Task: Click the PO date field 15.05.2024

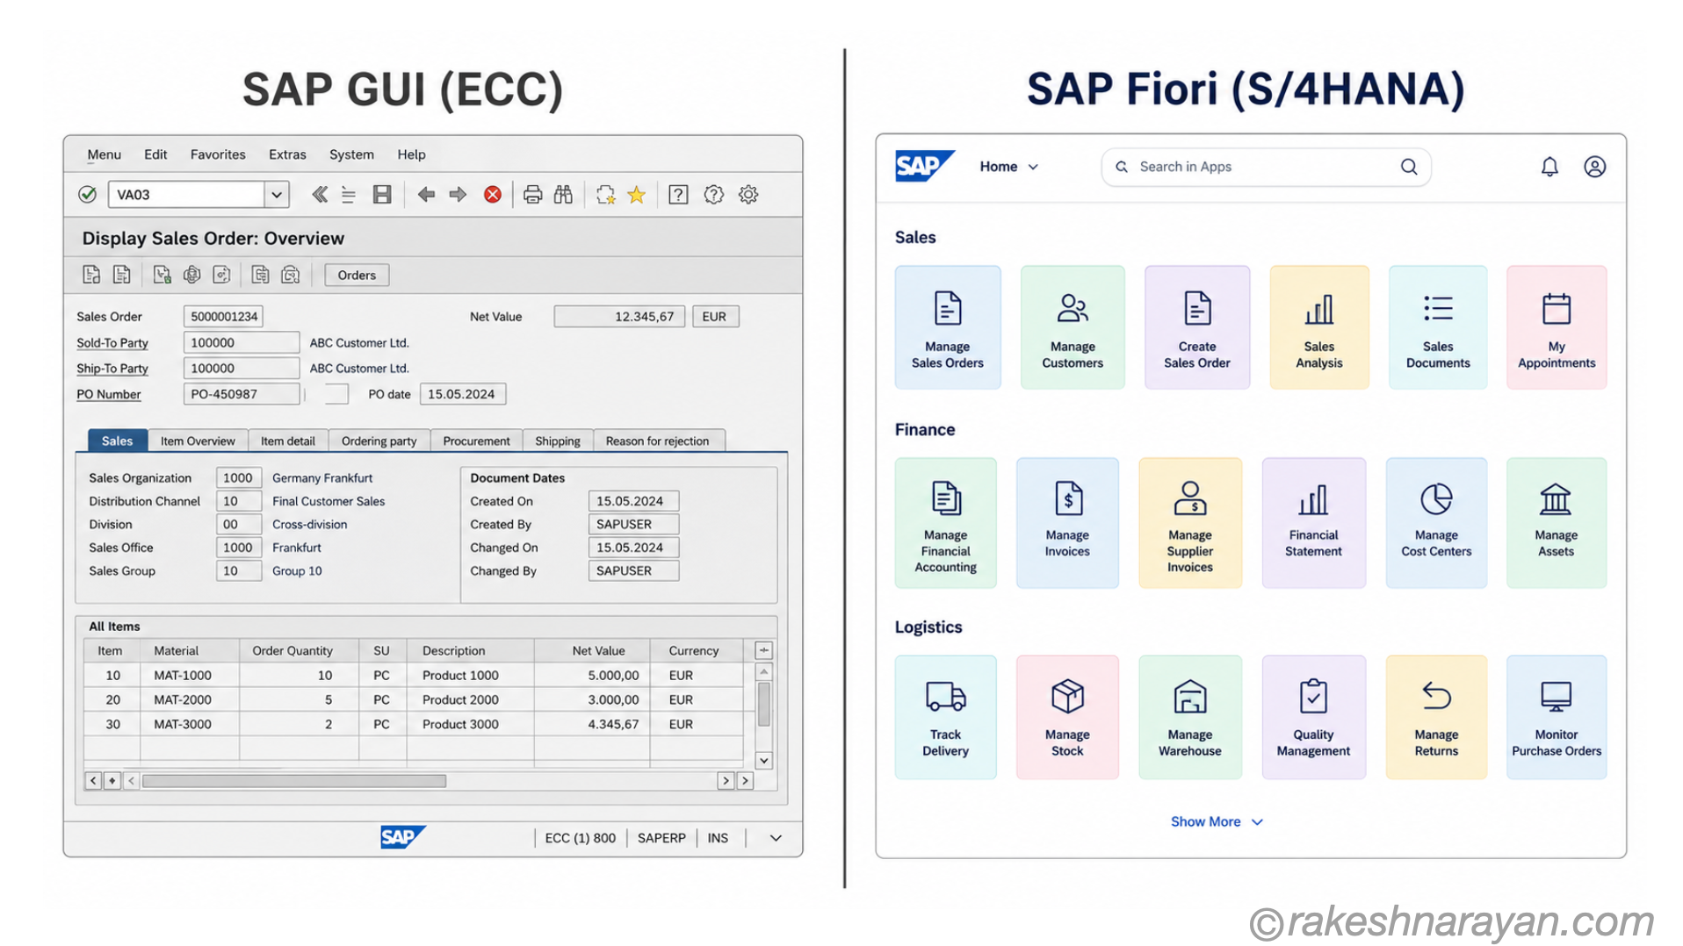Action: tap(462, 394)
